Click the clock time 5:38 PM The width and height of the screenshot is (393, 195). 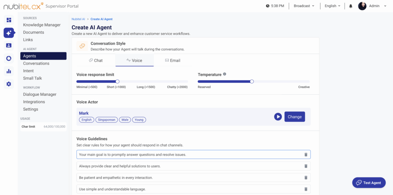click(x=275, y=6)
